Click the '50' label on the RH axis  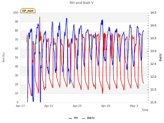16,57
